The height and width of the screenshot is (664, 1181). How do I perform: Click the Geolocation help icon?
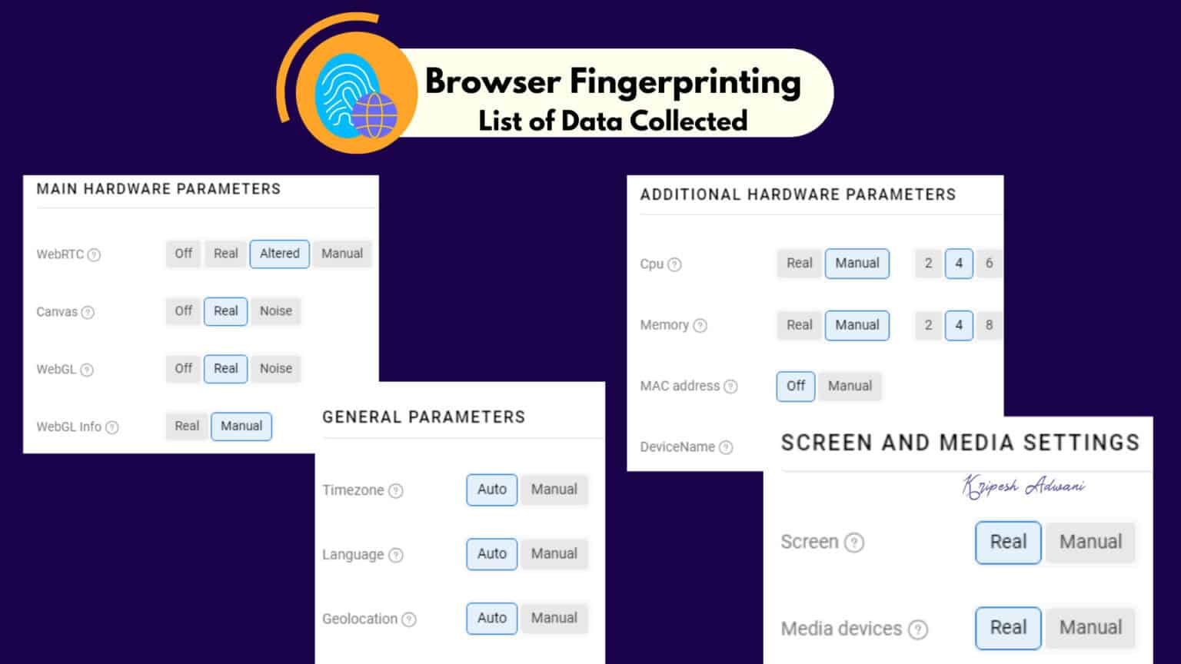point(411,619)
